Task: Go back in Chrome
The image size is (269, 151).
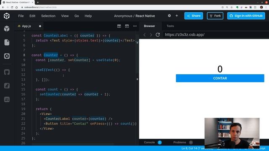Action: (3, 7)
